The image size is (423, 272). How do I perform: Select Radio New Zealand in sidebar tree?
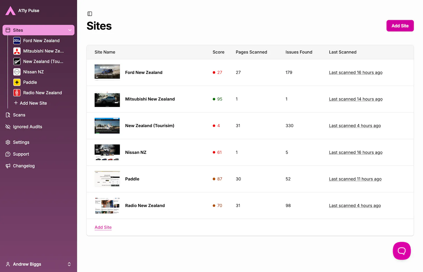coord(43,93)
